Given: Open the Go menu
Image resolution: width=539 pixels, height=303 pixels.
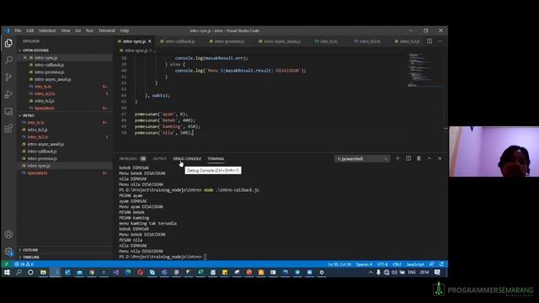Looking at the screenshot, I should [x=78, y=30].
